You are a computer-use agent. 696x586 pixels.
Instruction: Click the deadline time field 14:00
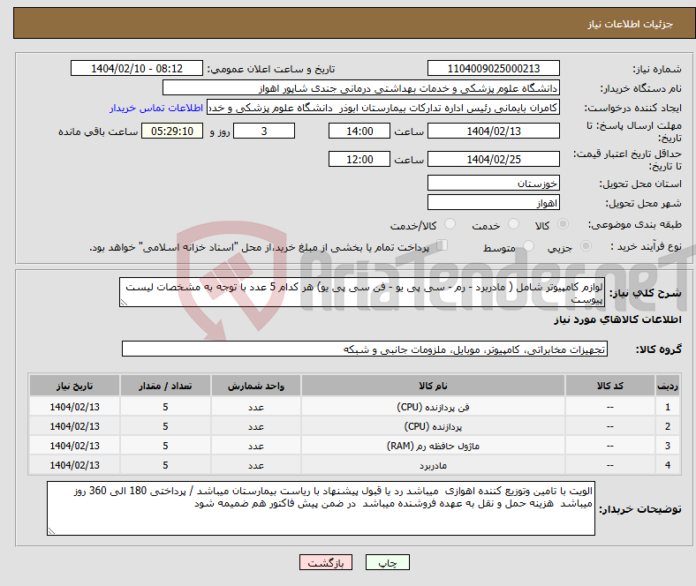pyautogui.click(x=359, y=131)
